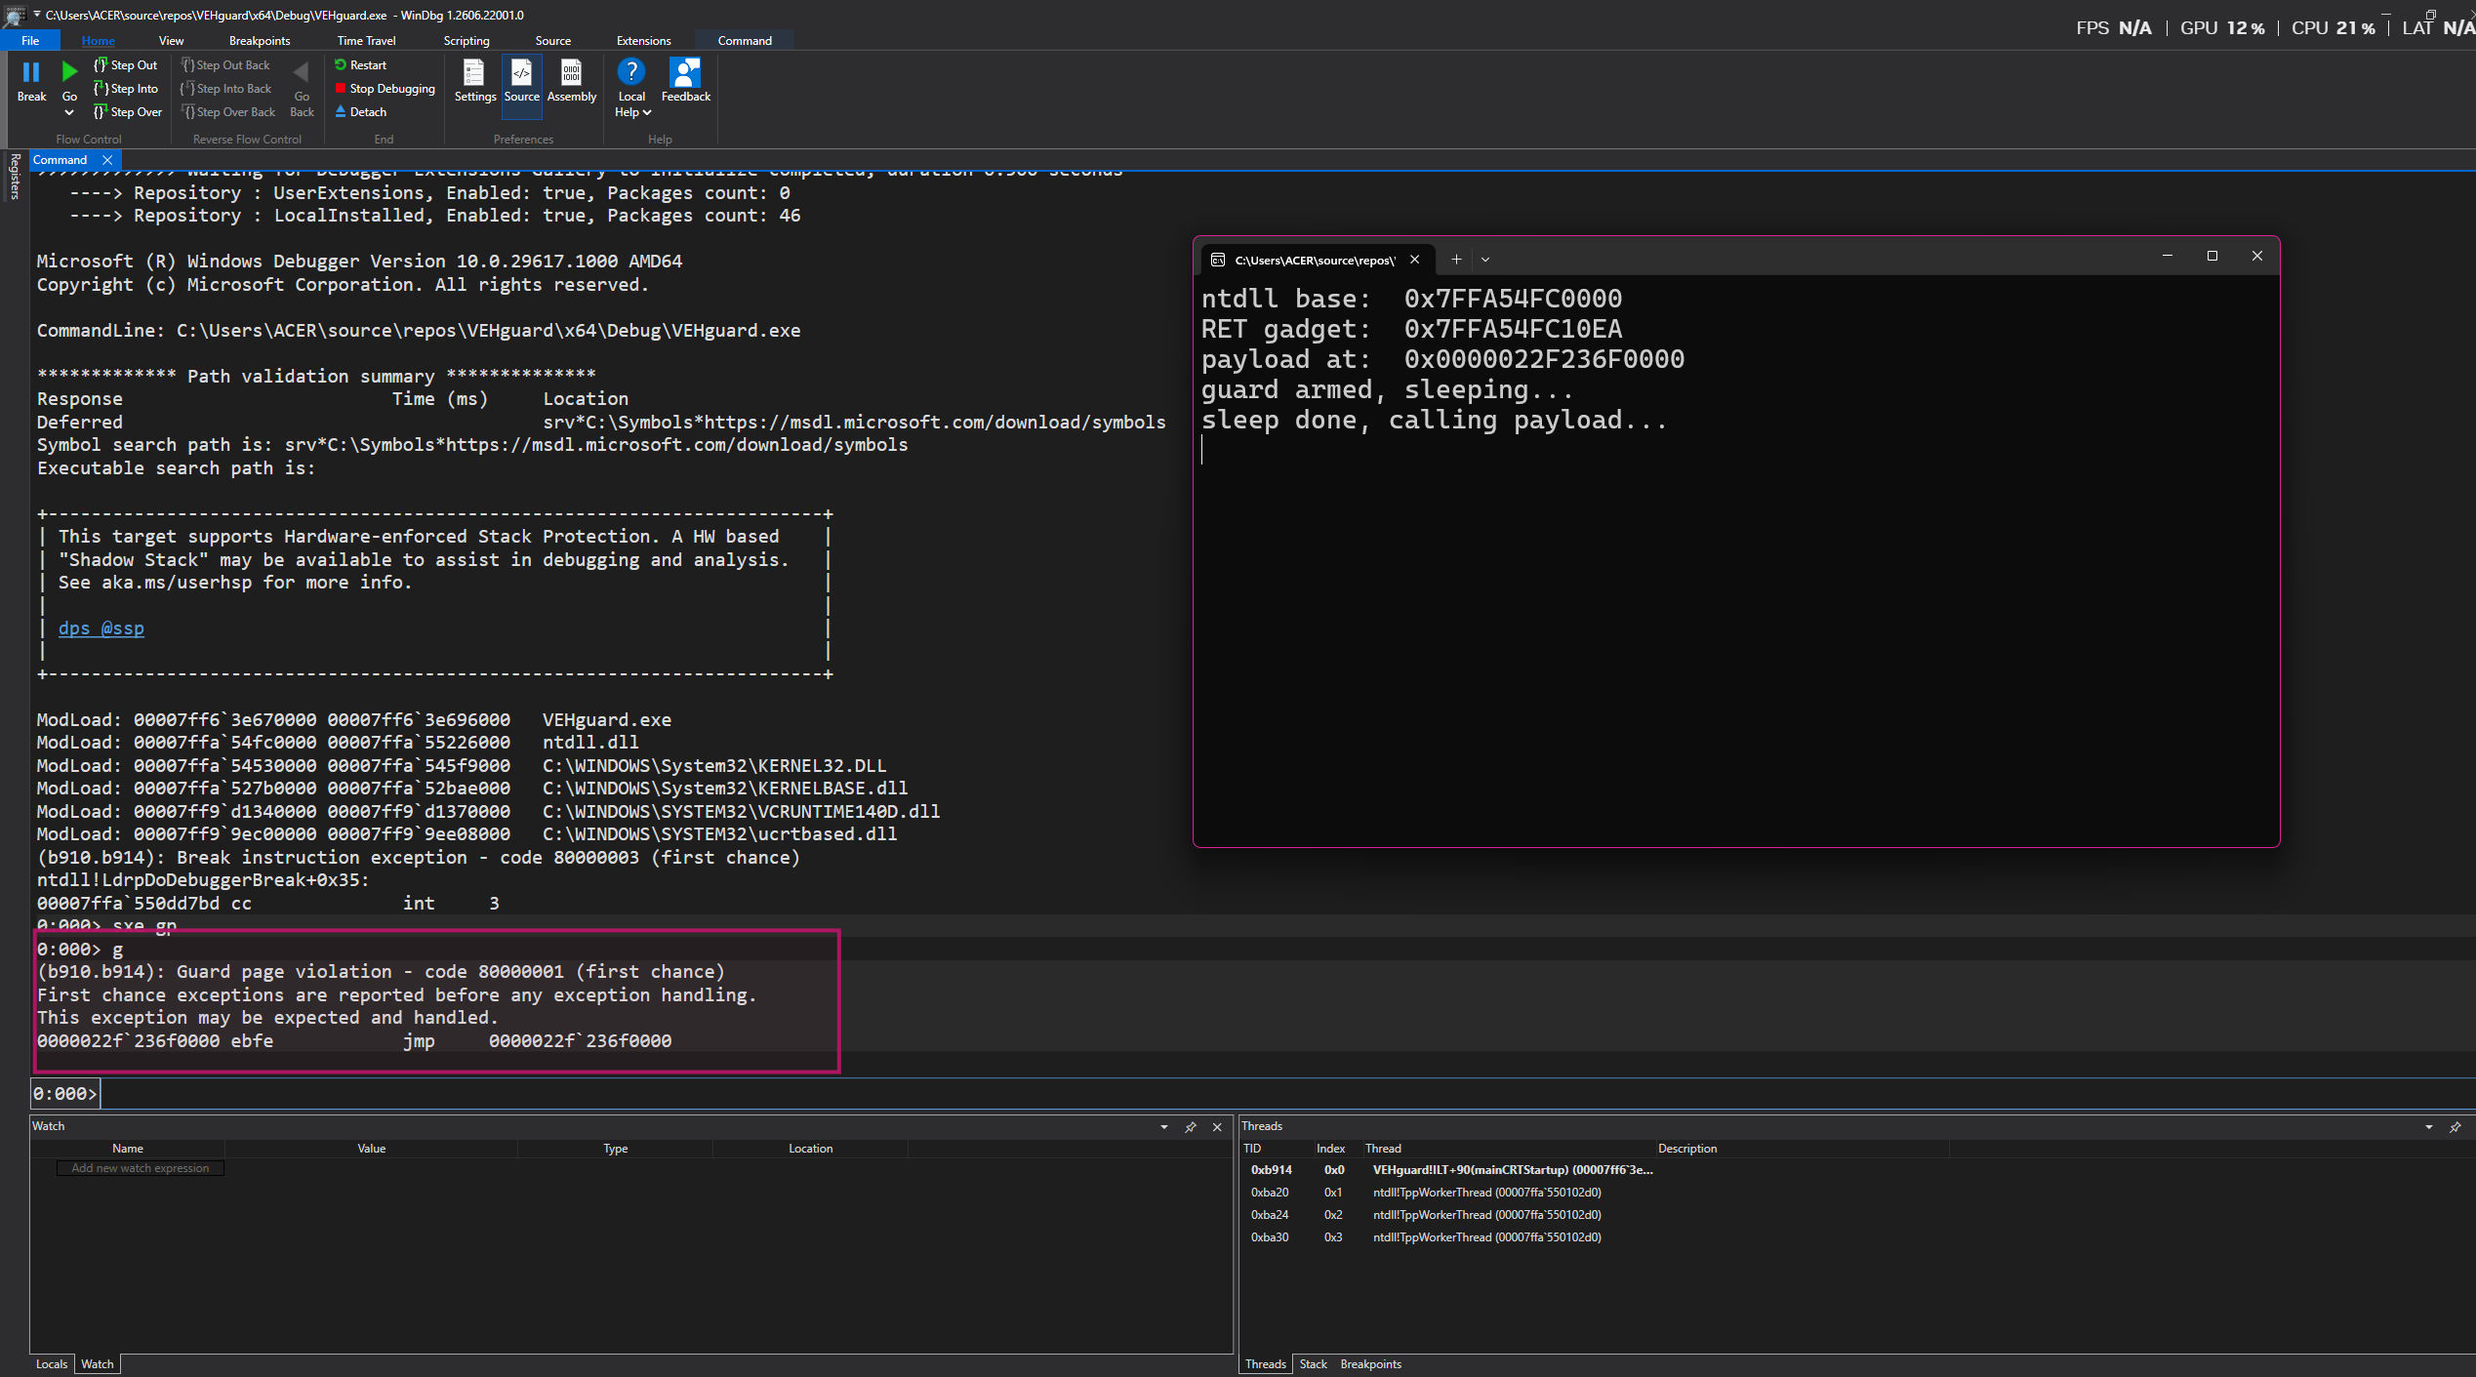Focus the debugger command input field
Viewport: 2476px width, 1377px height.
pos(1286,1093)
